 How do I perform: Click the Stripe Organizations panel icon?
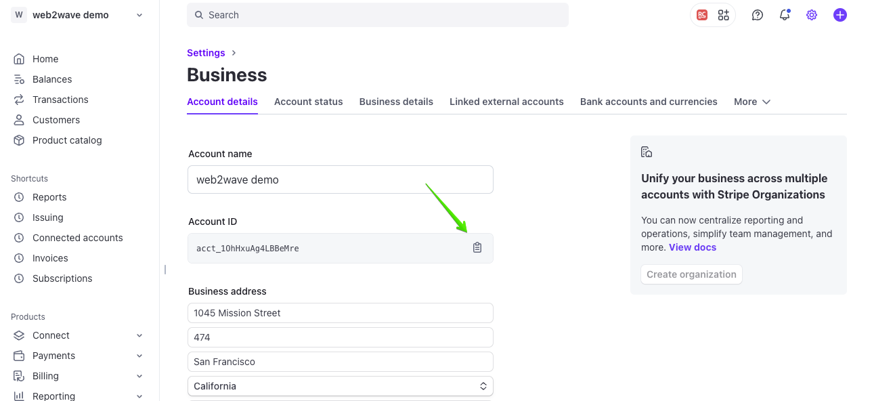pyautogui.click(x=647, y=152)
